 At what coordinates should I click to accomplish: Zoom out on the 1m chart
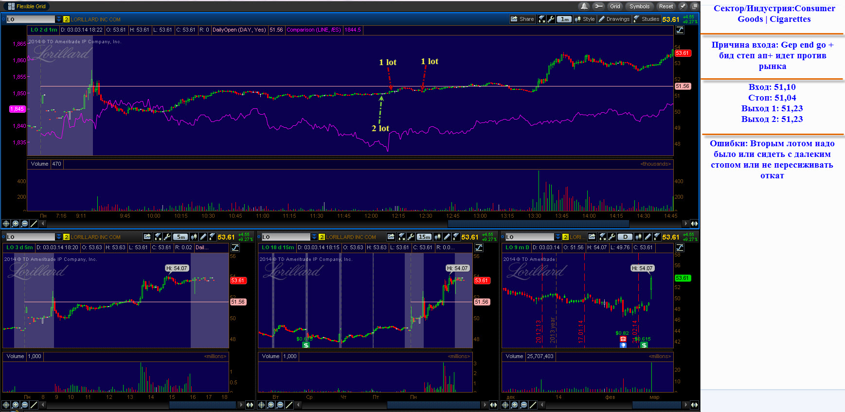click(25, 223)
